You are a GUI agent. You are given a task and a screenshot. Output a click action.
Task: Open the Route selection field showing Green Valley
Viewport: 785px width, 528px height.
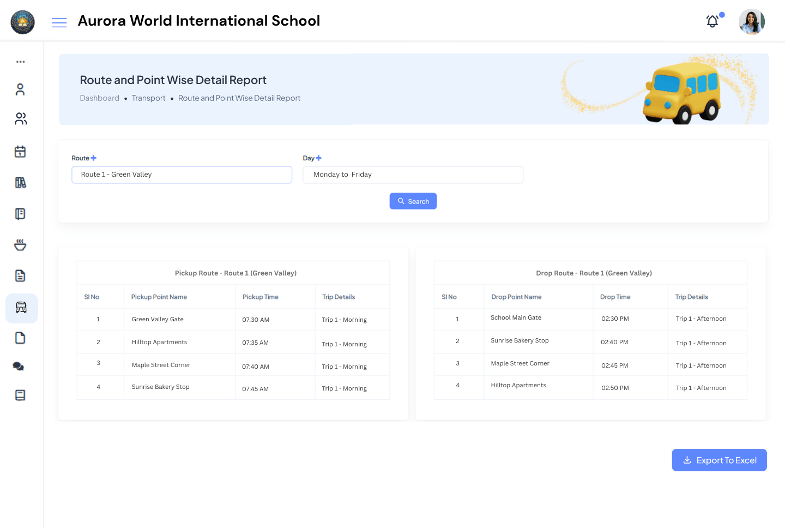[x=182, y=175]
